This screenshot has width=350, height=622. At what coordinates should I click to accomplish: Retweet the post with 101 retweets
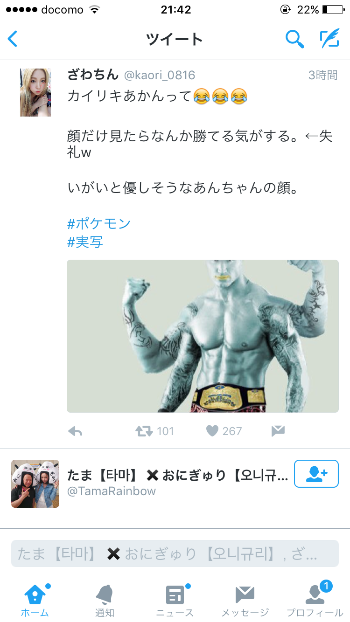pyautogui.click(x=144, y=431)
